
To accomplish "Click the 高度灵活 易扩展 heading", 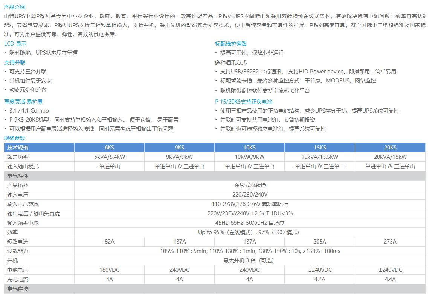I will tap(24, 101).
